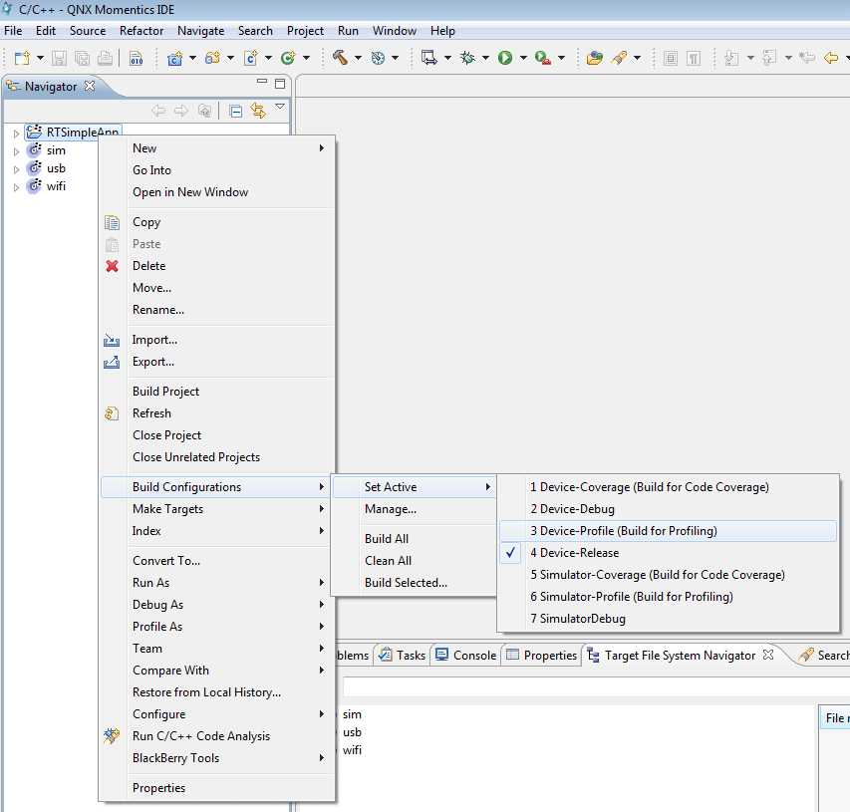The height and width of the screenshot is (812, 850).
Task: Click the red Delete icon in context menu
Action: click(x=113, y=266)
